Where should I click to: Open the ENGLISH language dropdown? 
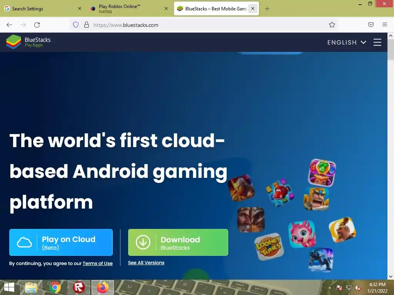click(347, 42)
